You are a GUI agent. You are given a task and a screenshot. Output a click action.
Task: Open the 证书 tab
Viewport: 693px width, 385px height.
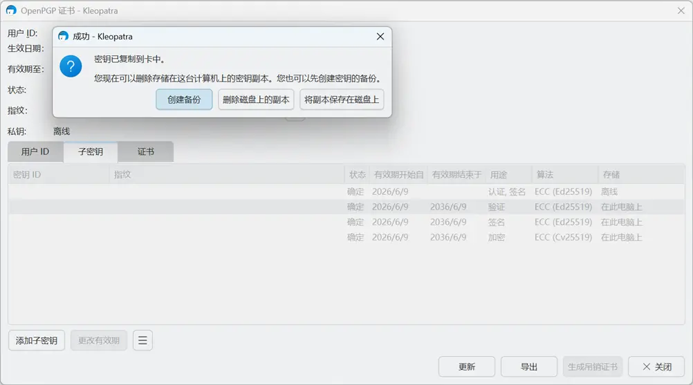146,152
